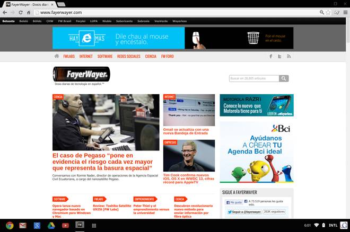Open the Saborizante network link
Image resolution: width=350 pixels, height=232 pixels.
pyautogui.click(x=124, y=21)
